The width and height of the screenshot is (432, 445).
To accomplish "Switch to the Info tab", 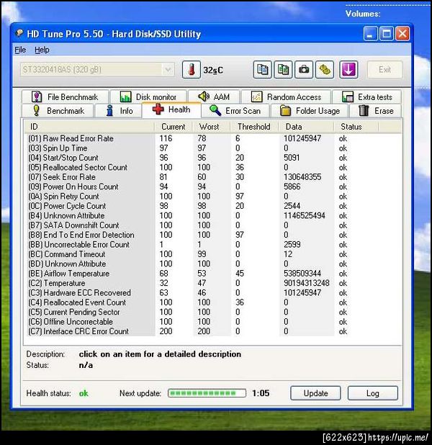I will coord(118,111).
